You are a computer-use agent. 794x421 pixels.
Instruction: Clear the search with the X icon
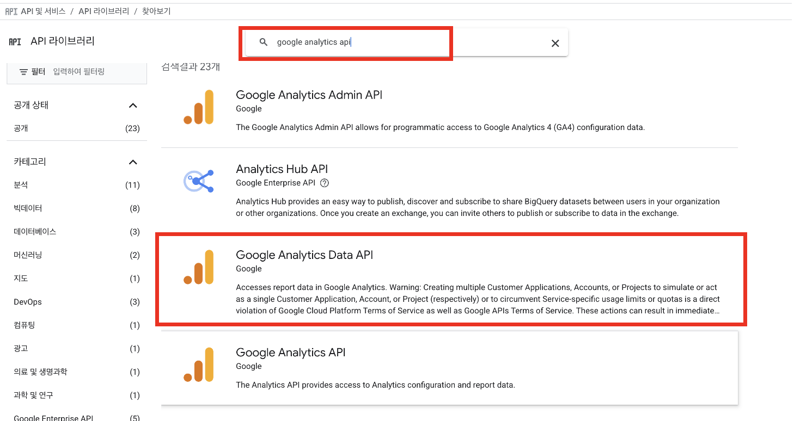coord(555,43)
